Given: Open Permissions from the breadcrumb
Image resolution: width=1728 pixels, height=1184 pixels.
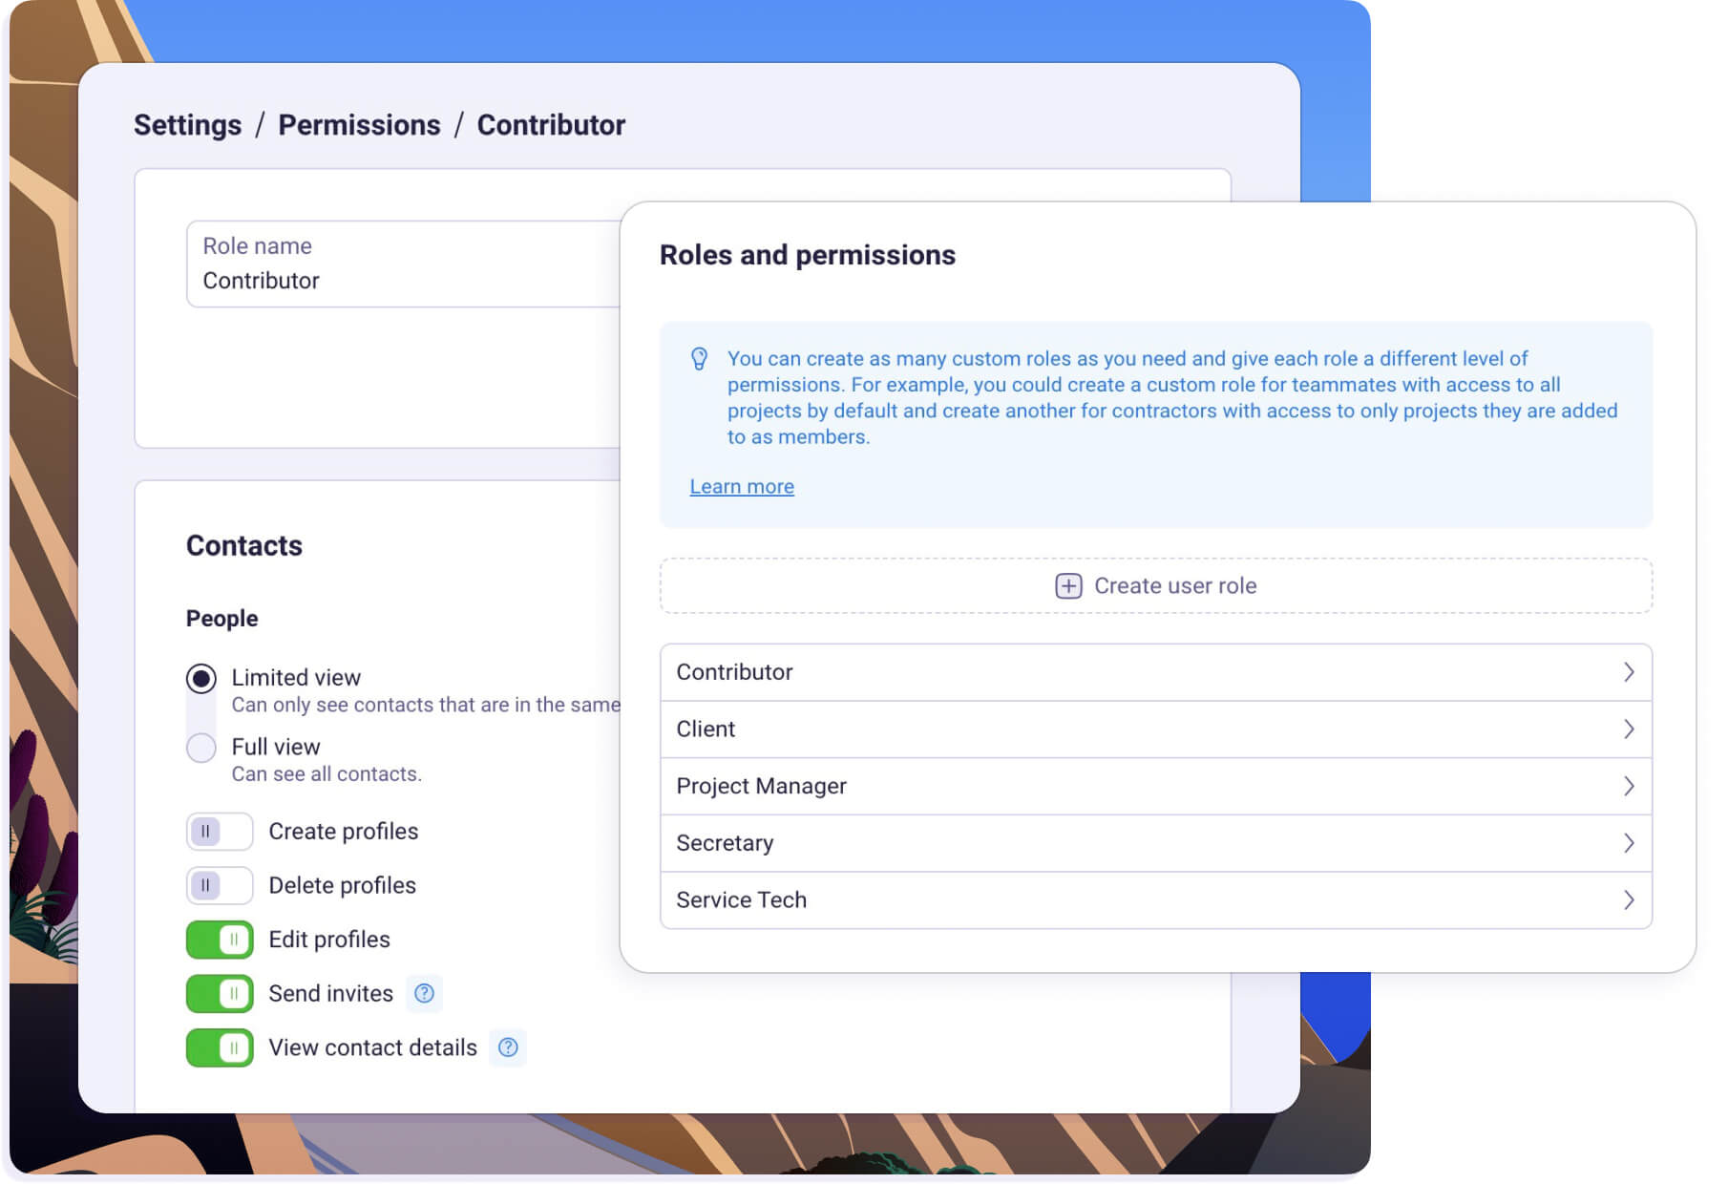Looking at the screenshot, I should coord(360,124).
